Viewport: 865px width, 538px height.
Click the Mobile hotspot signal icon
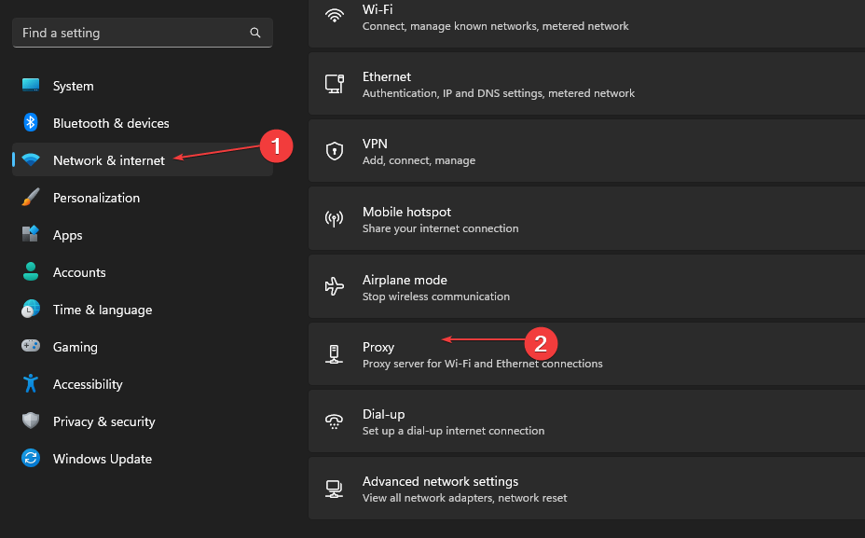pos(334,218)
